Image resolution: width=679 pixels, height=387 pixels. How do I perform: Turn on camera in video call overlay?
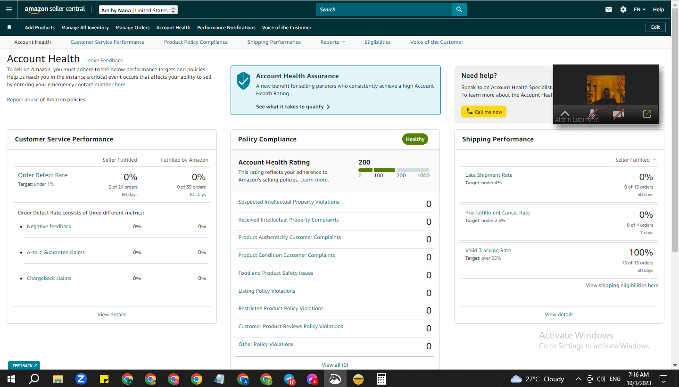619,114
